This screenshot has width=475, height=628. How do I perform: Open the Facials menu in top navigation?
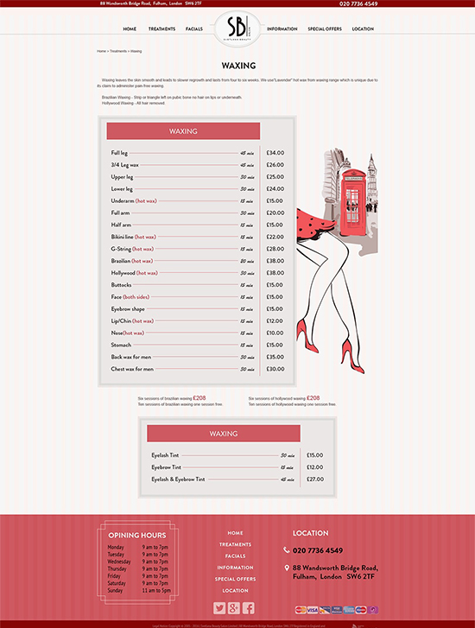point(194,29)
